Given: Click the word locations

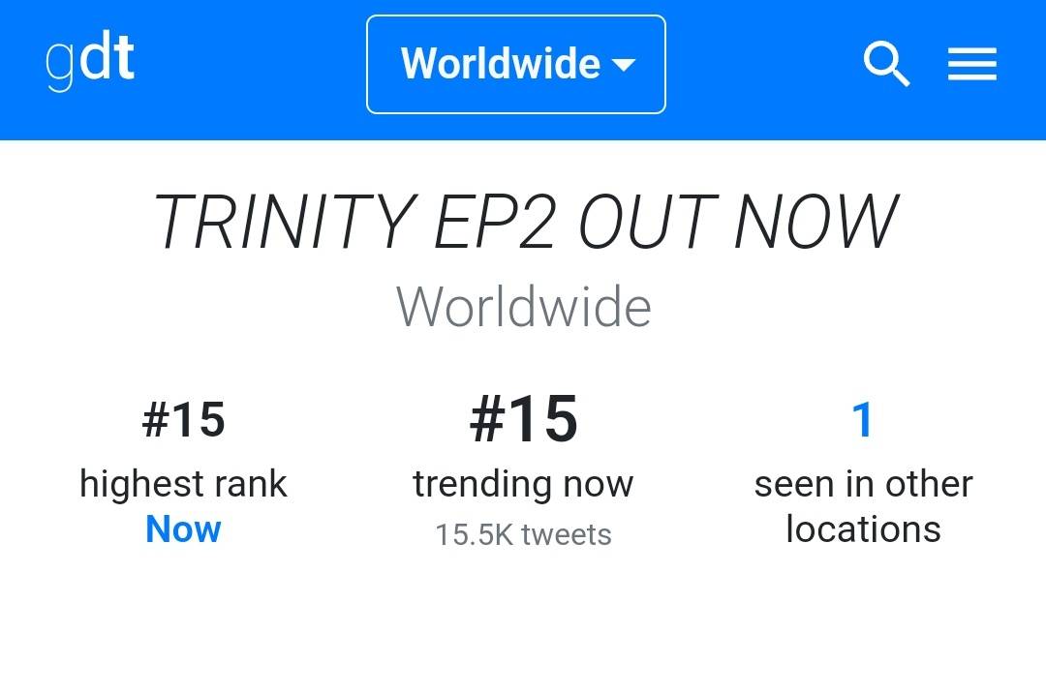Looking at the screenshot, I should 863,529.
